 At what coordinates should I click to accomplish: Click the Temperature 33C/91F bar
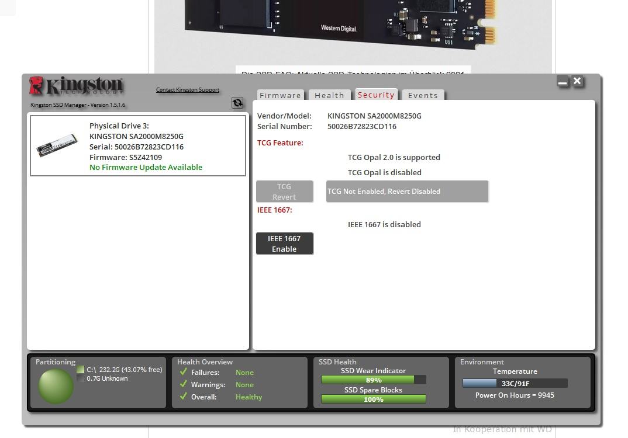515,383
